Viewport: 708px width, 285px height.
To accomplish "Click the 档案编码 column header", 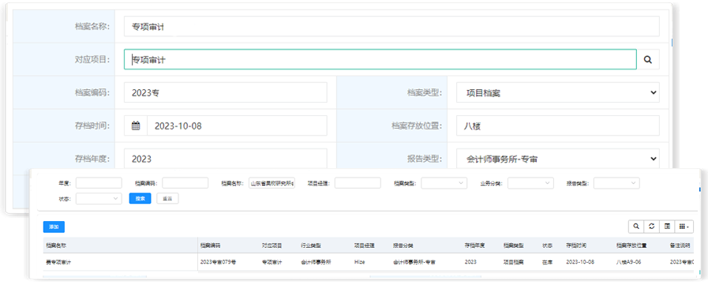I will click(211, 246).
